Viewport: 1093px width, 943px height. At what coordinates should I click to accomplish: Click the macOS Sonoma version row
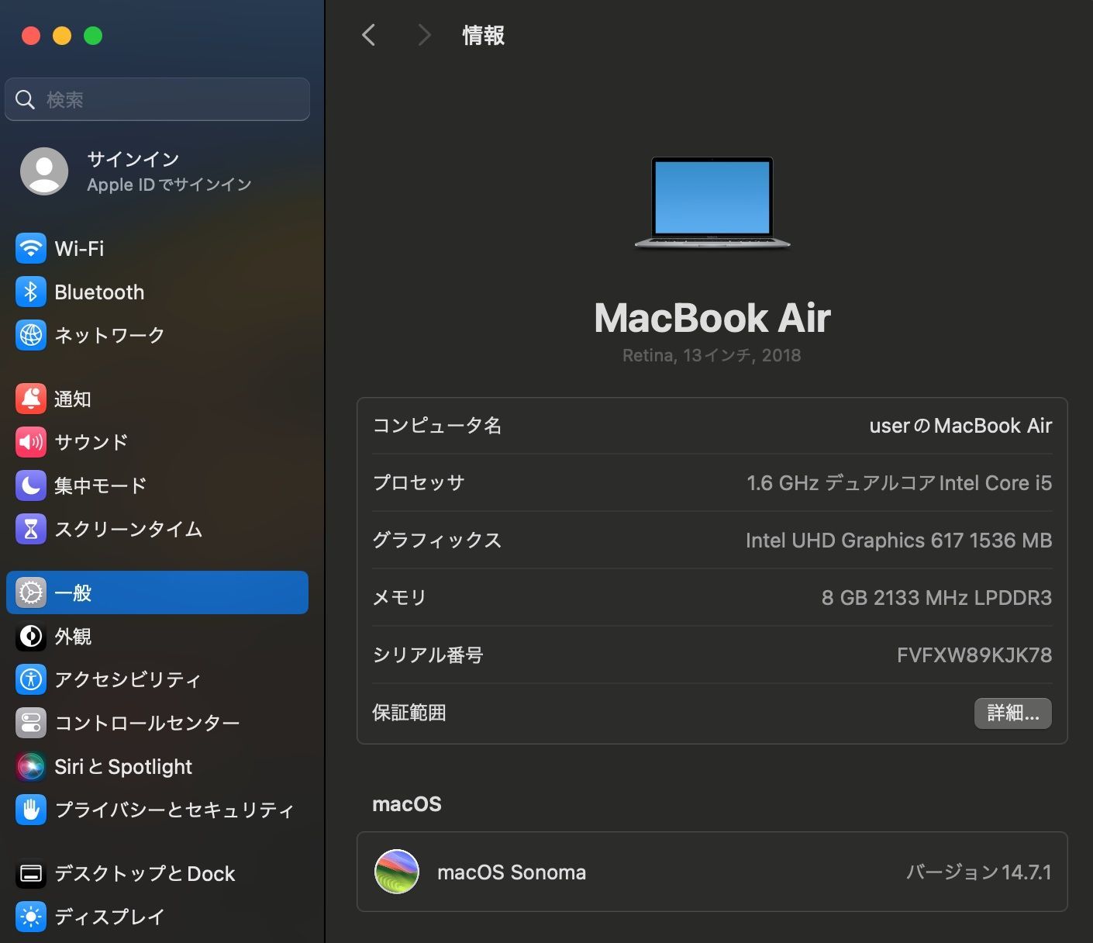(712, 872)
